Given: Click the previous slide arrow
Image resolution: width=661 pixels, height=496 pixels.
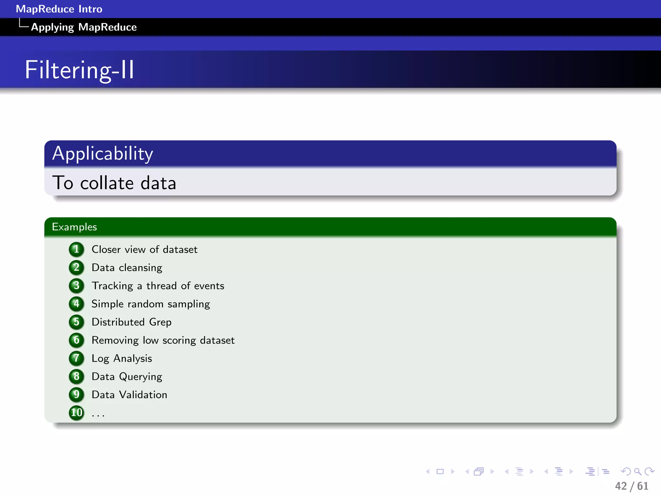Looking at the screenshot, I should pos(428,472).
